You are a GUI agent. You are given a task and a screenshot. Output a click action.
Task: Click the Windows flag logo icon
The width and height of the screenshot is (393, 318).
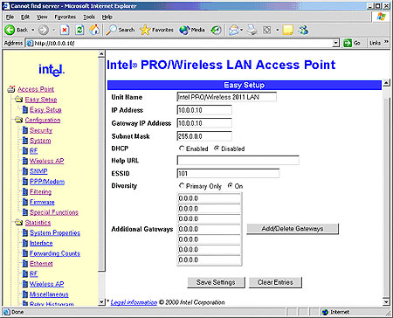point(381,17)
